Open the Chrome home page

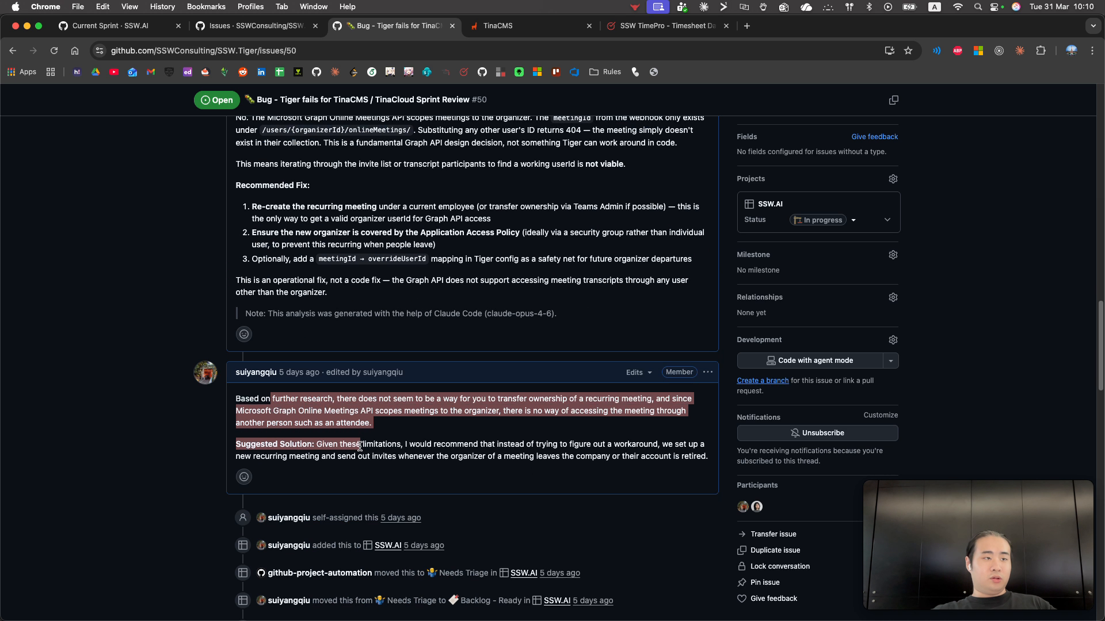[75, 51]
